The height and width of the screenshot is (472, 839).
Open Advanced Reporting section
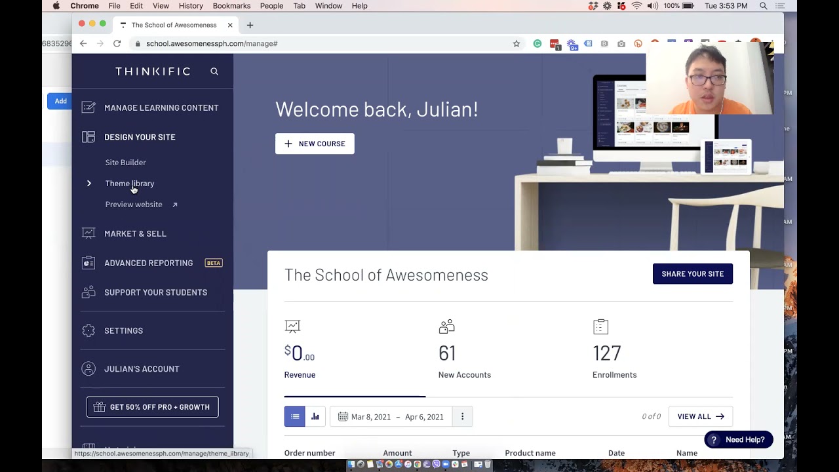coord(148,263)
